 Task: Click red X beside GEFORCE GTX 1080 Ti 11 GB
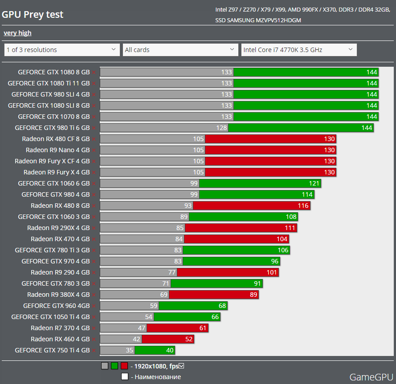[94, 84]
